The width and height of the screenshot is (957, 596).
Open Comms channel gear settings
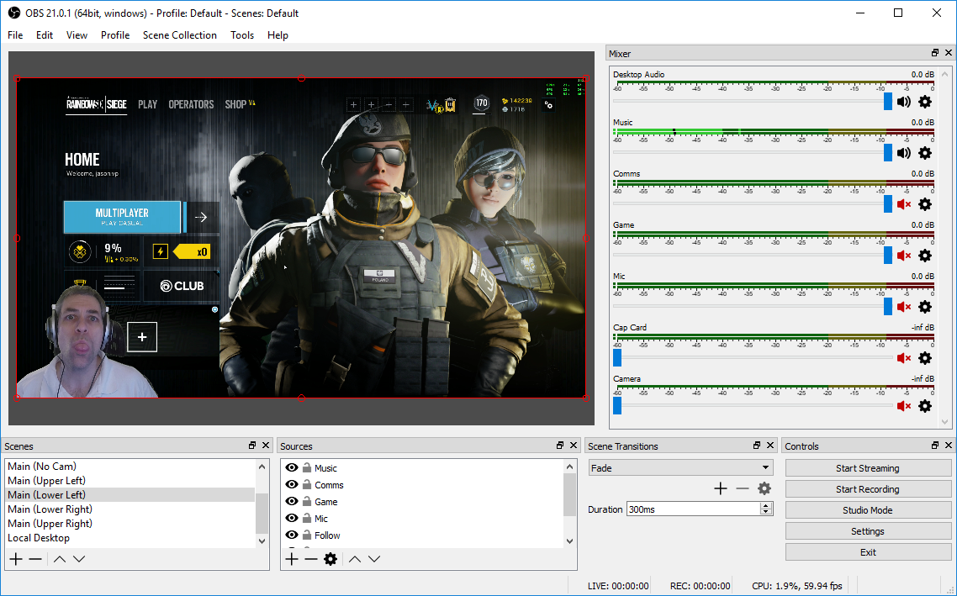(925, 204)
